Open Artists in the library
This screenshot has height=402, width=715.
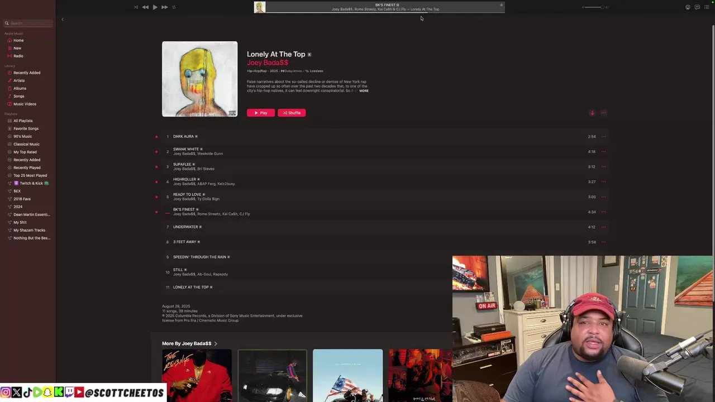[19, 80]
